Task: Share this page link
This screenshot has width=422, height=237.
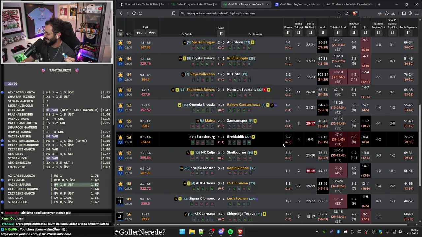Action: 347,13
